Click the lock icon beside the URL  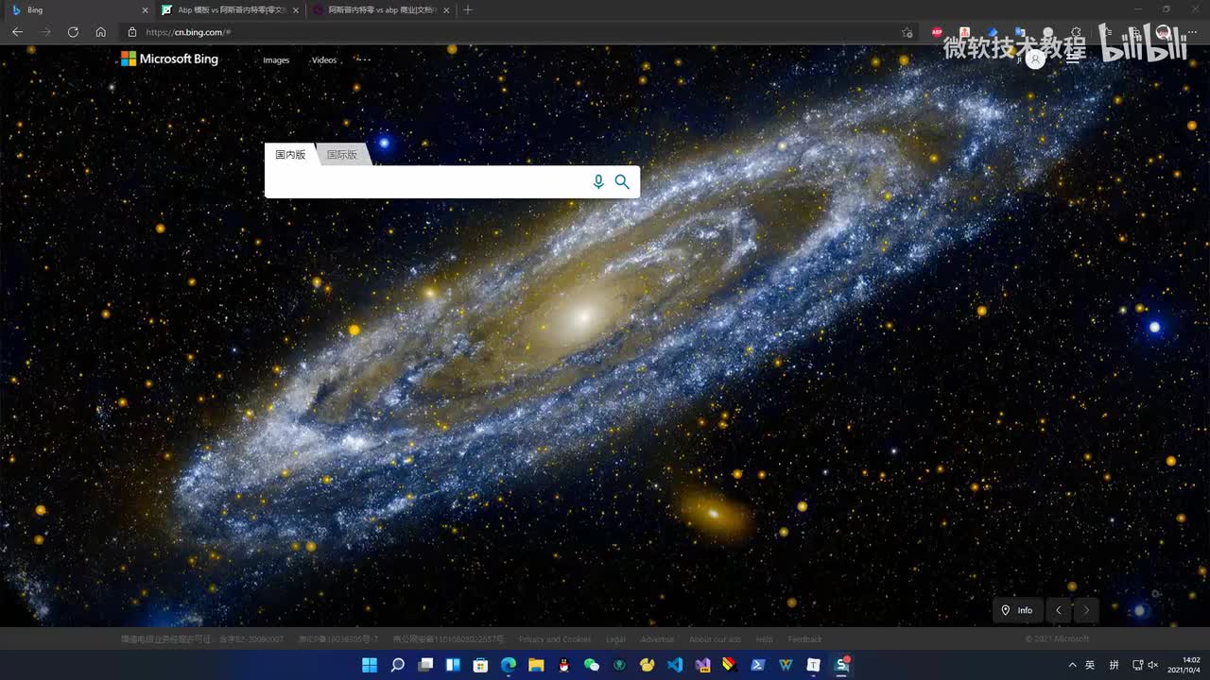(x=132, y=32)
